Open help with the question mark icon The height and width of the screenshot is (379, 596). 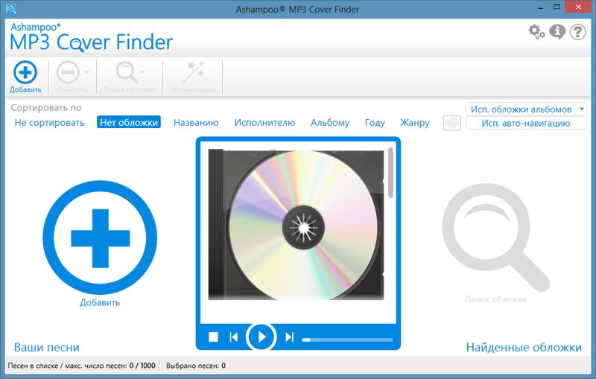[x=578, y=31]
